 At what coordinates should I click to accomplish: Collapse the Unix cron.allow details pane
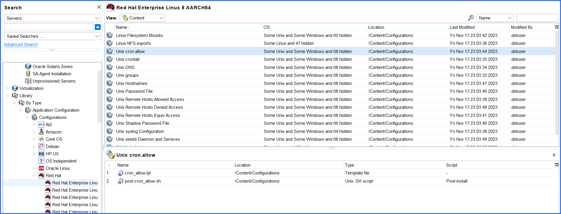coord(554,155)
